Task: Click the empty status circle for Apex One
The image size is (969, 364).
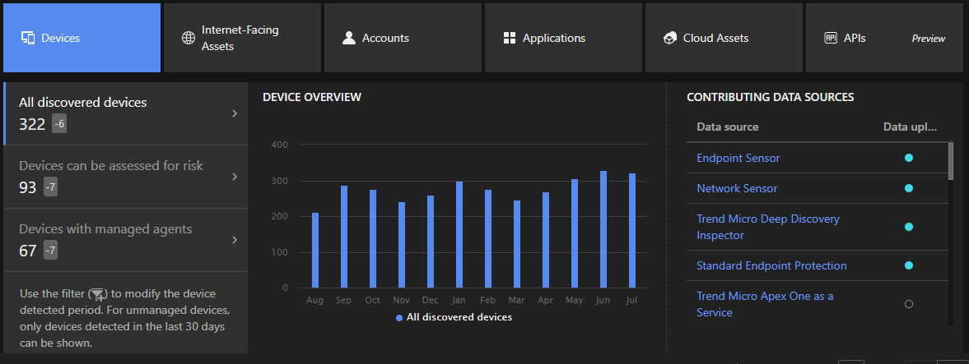Action: tap(909, 304)
